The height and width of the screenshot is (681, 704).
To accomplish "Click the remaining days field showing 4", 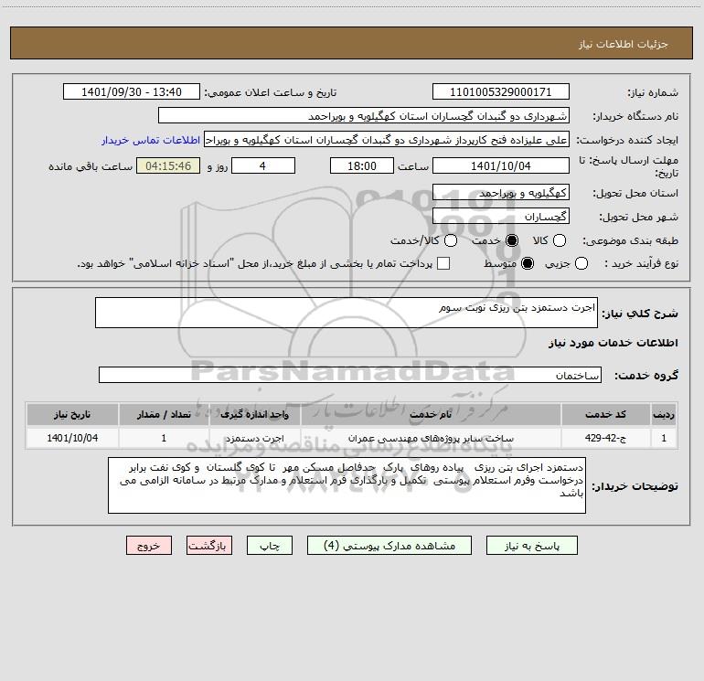I will click(x=263, y=166).
